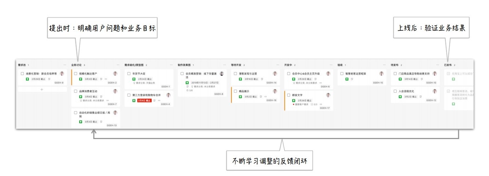Viewport: 489px width, 176px height.
Task: Click assignee avatar on 规模化触达客户 card
Action: [x=115, y=74]
